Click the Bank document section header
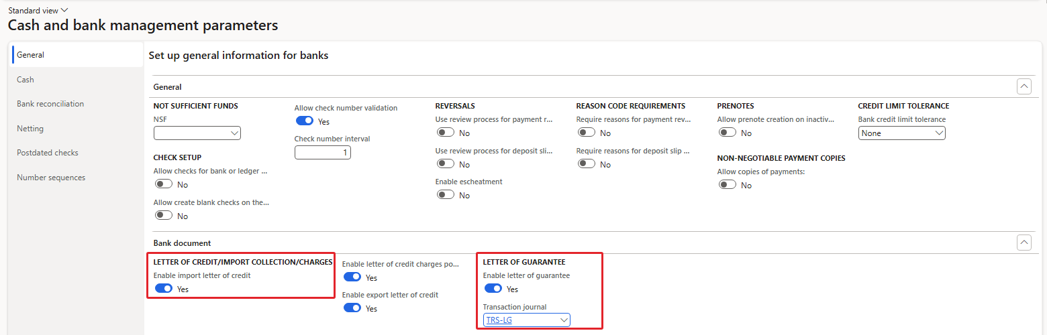The width and height of the screenshot is (1047, 335). click(183, 243)
